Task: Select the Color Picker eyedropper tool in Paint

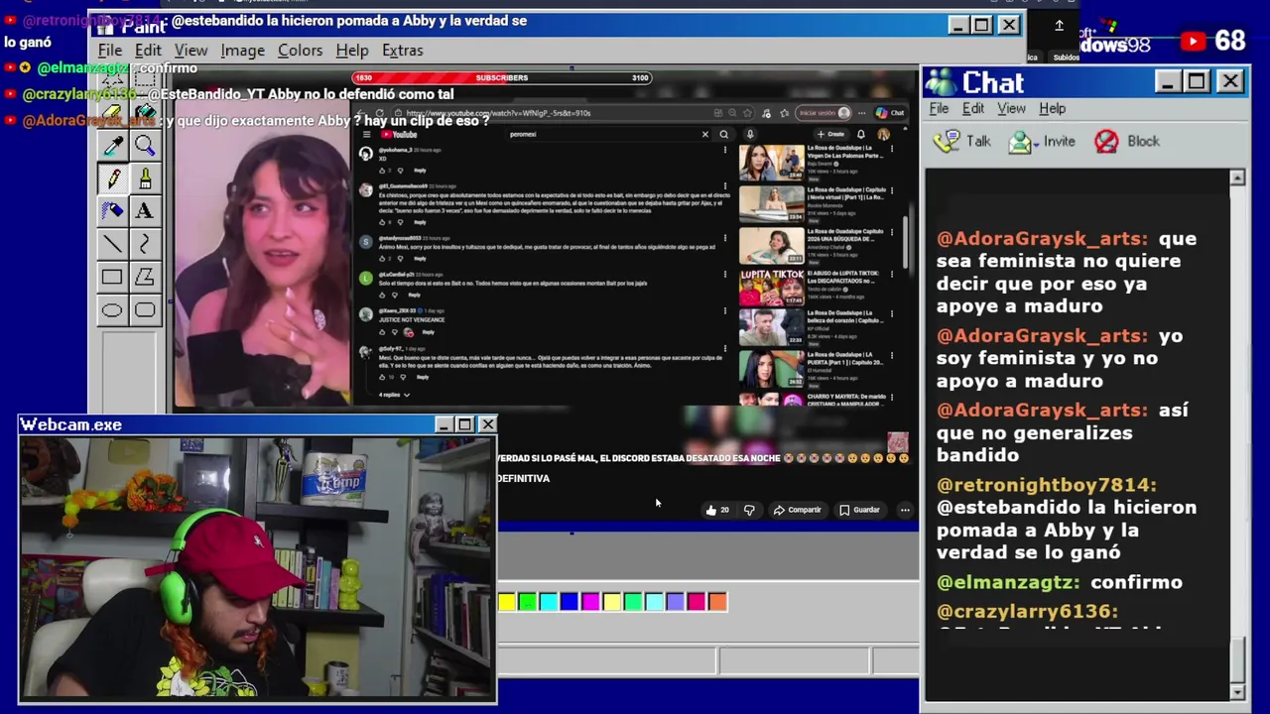Action: (112, 147)
